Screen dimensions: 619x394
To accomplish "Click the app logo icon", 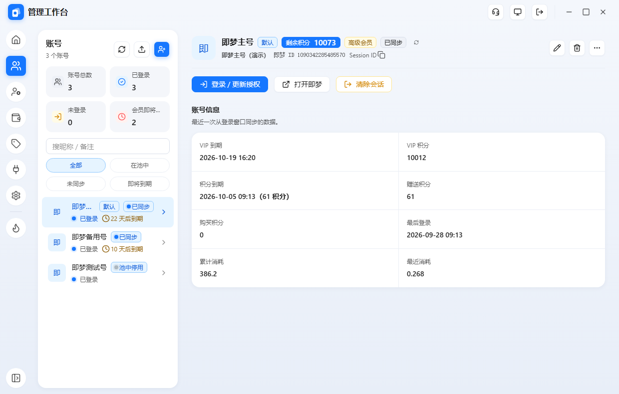I will [16, 12].
